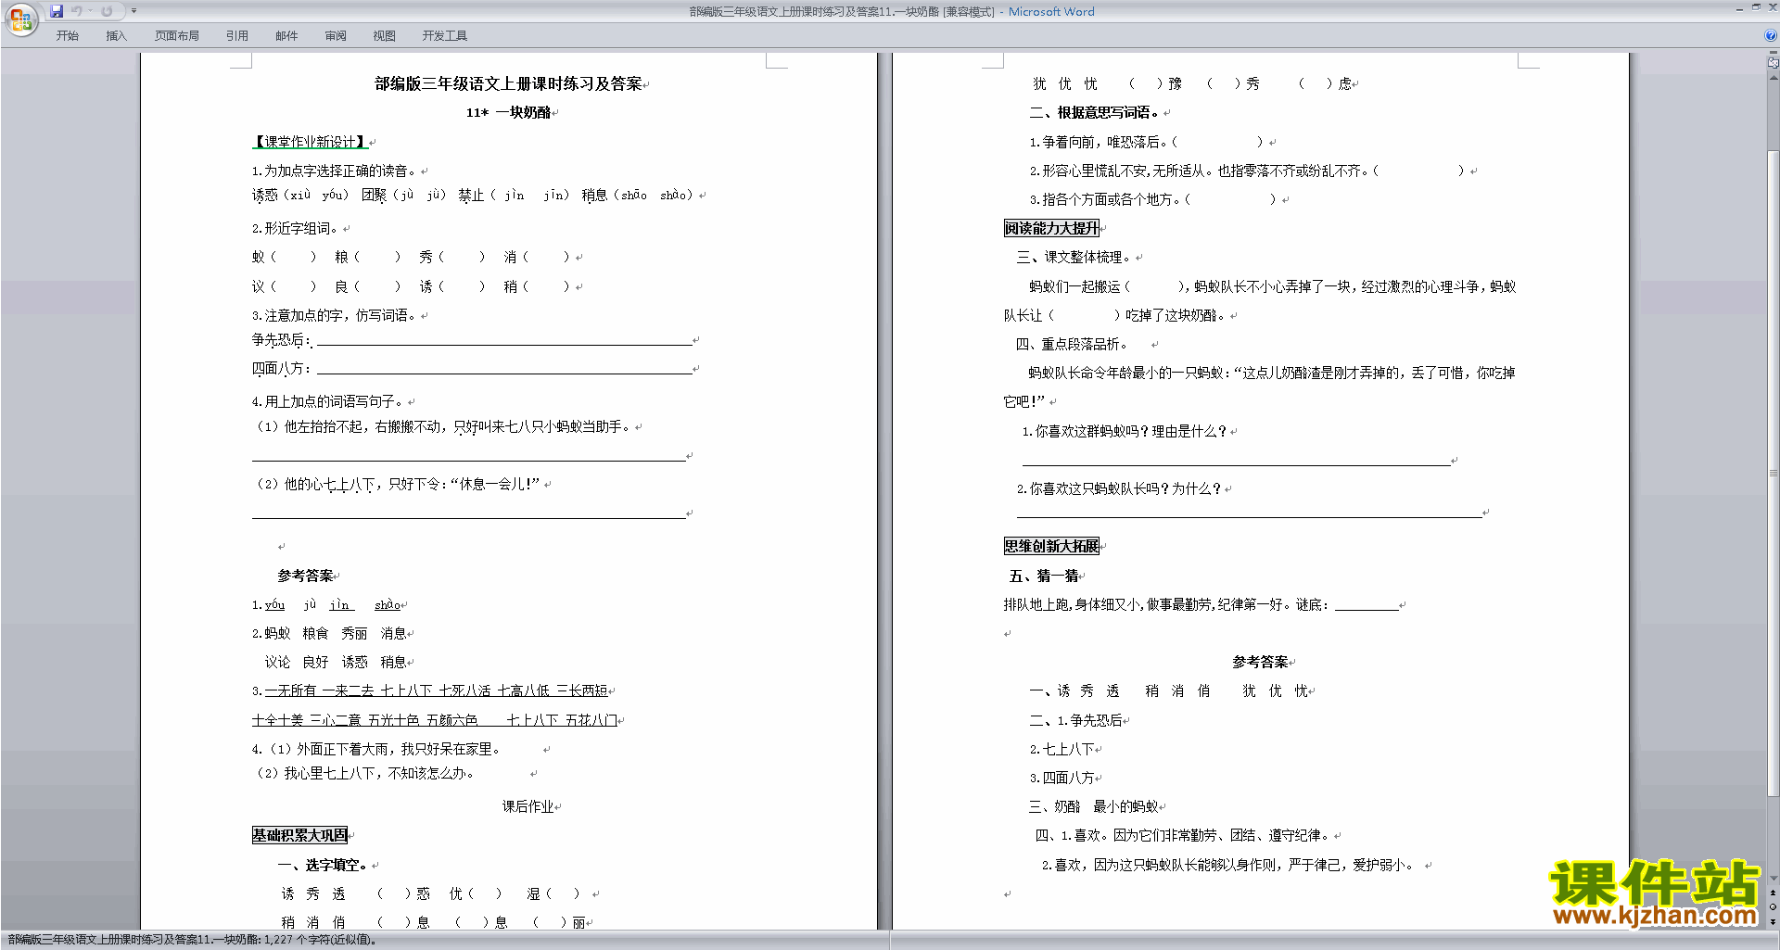Screen dimensions: 1780x950
Task: Switch to the 引用 tab
Action: (237, 36)
